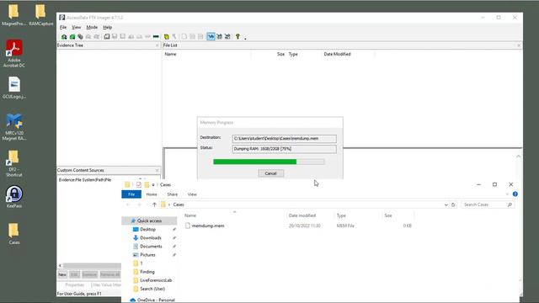Sort Explorer files by Date modified column
This screenshot has height=303, width=539.
click(x=302, y=215)
